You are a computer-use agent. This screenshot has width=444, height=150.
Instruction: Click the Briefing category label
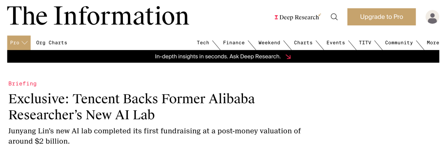point(22,84)
